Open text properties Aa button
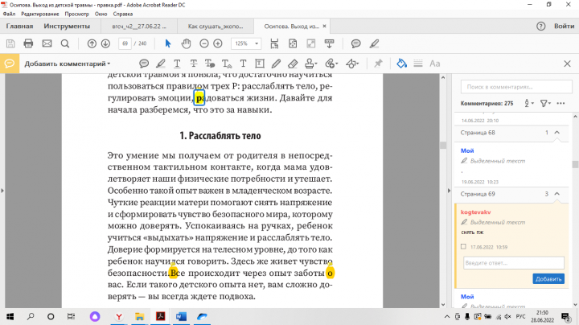 pyautogui.click(x=434, y=64)
